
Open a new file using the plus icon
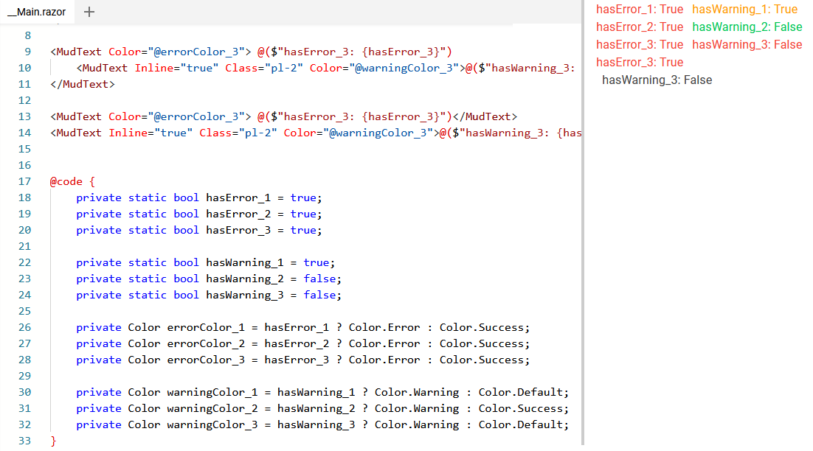[89, 12]
